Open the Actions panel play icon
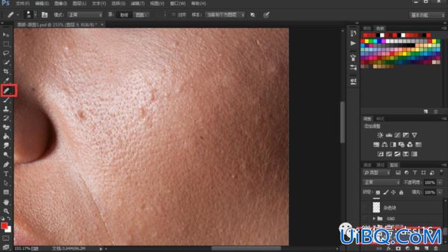Viewport: 448px width, 252px height. [x=353, y=43]
